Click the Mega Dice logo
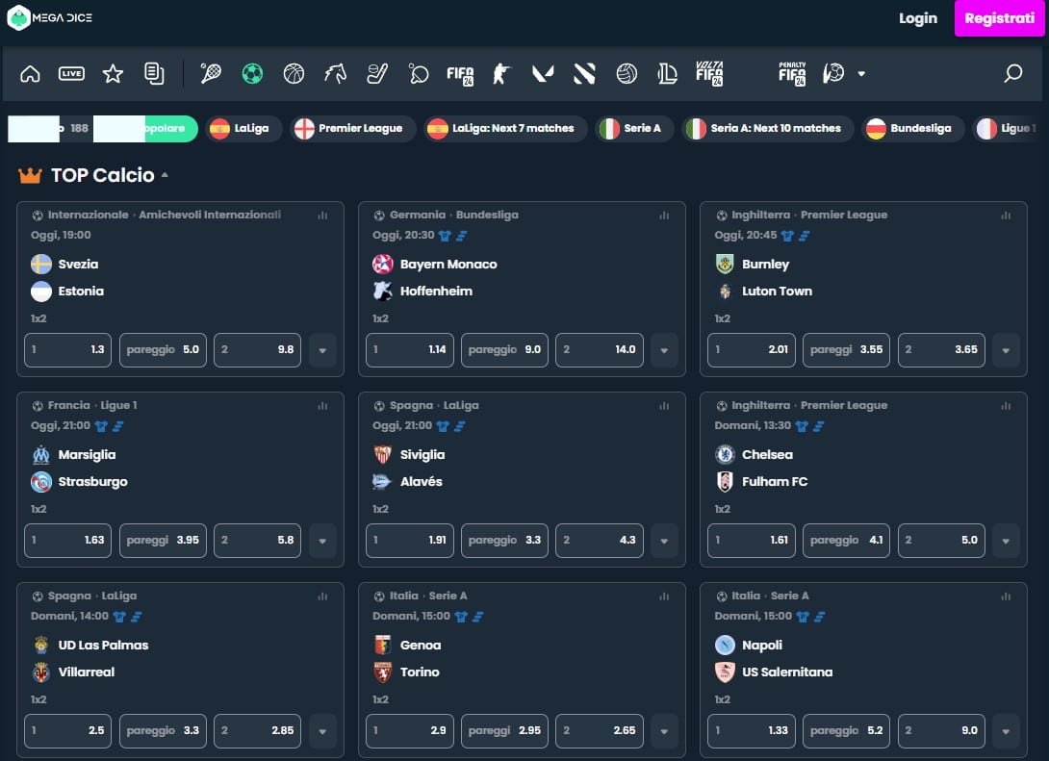This screenshot has width=1049, height=761. click(x=50, y=18)
